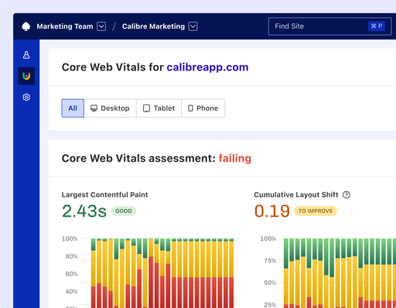Click the Calibre Marketing breadcrumb label
The image size is (396, 308).
[x=153, y=26]
